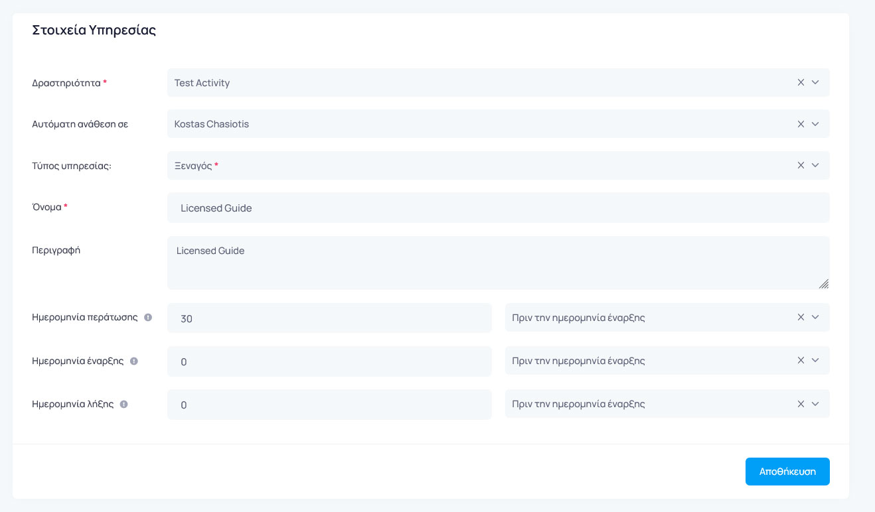
Task: Clear Ημερομηνία περάτωσης reference dropdown value
Action: pos(801,317)
